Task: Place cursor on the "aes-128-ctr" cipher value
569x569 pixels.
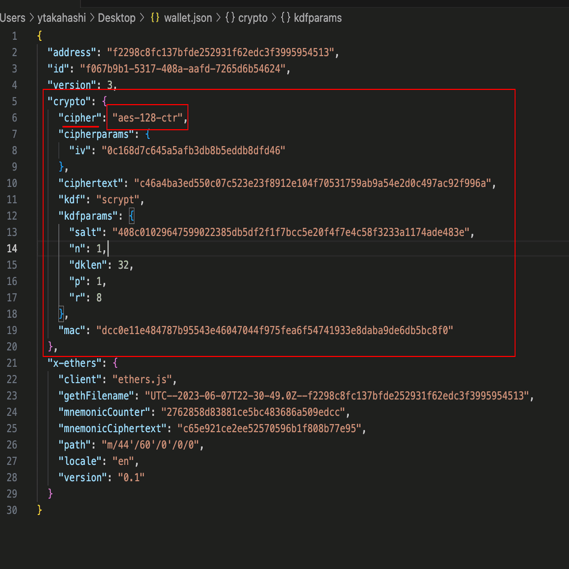Action: point(148,118)
